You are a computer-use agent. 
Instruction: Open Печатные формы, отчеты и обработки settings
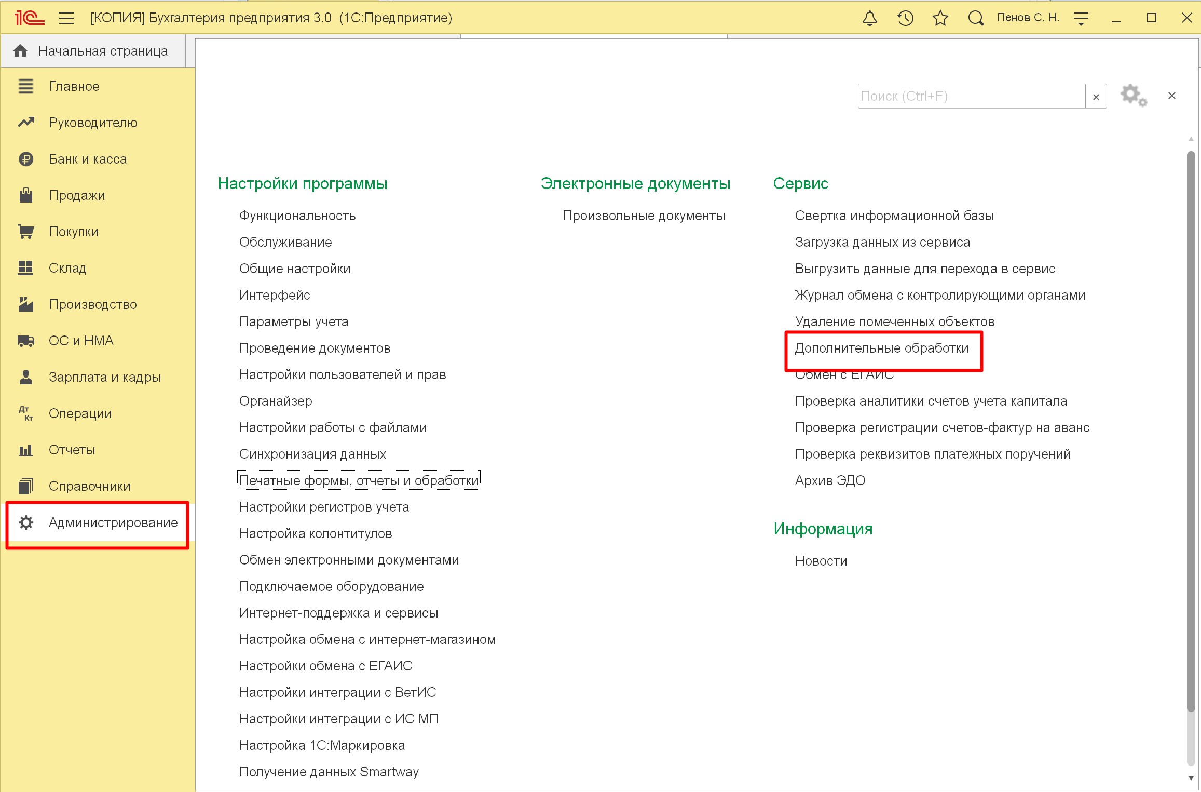(x=359, y=480)
